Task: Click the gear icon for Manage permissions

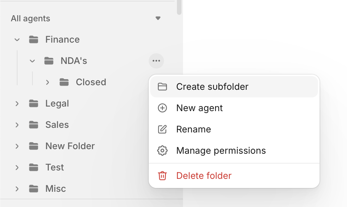Action: (x=162, y=151)
